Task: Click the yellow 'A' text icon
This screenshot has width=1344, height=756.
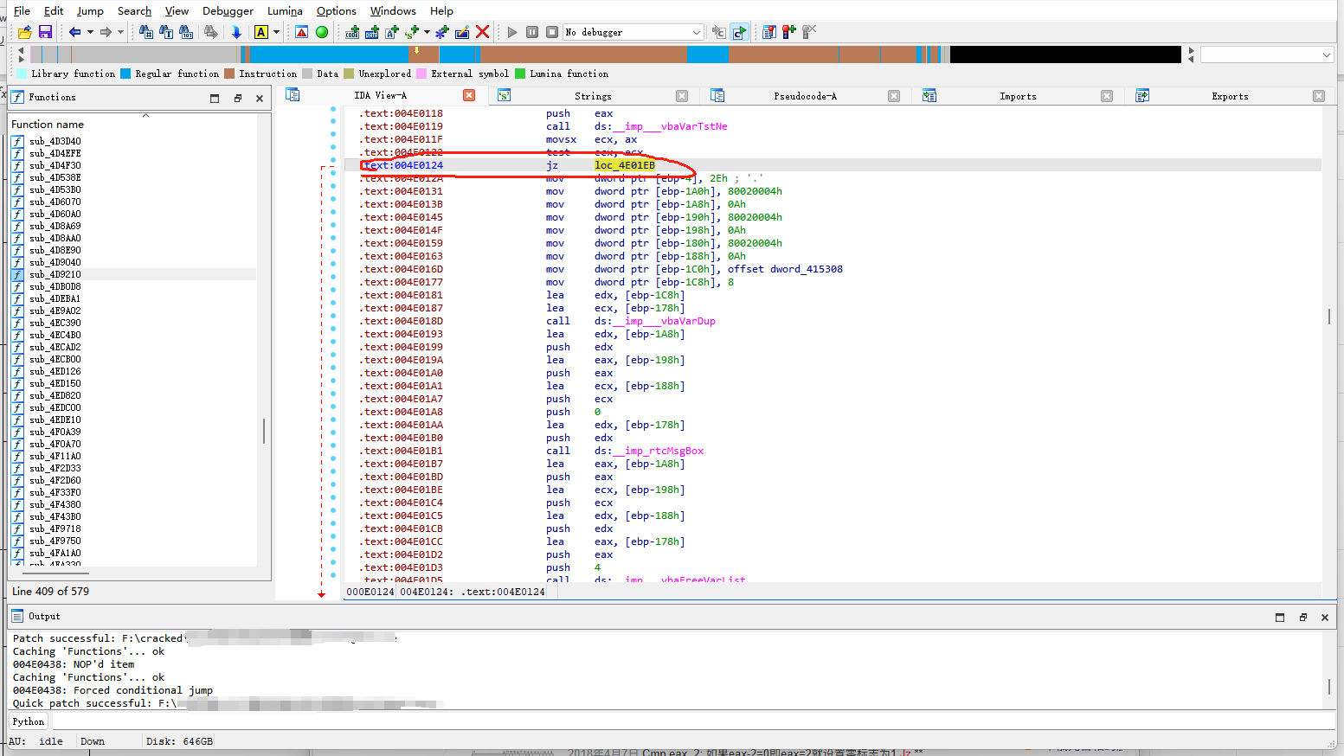Action: point(261,32)
